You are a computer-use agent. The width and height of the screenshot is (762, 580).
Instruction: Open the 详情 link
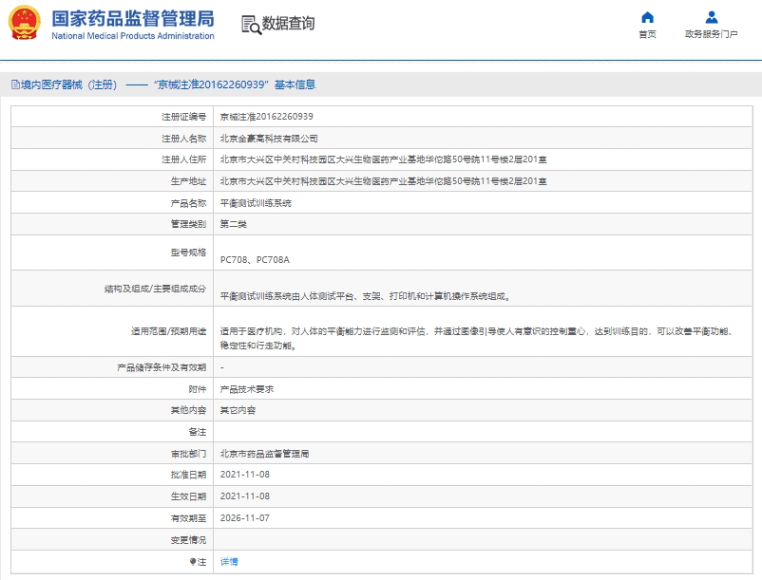click(229, 562)
